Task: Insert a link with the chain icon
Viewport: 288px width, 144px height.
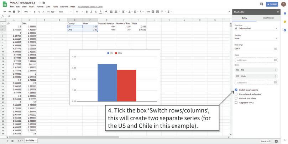Action: coord(148,12)
